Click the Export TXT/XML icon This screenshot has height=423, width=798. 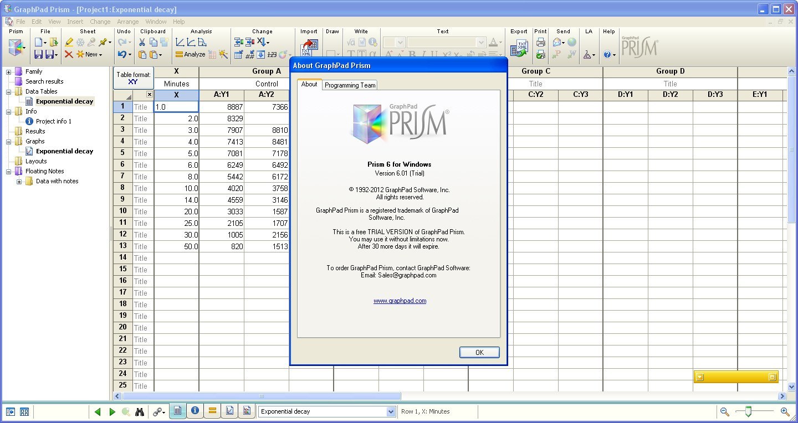click(x=519, y=49)
